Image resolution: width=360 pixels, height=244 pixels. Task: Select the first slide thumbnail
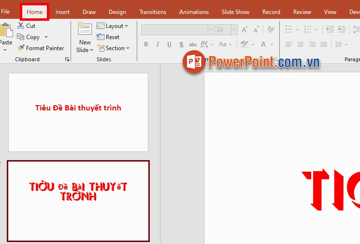(78, 112)
